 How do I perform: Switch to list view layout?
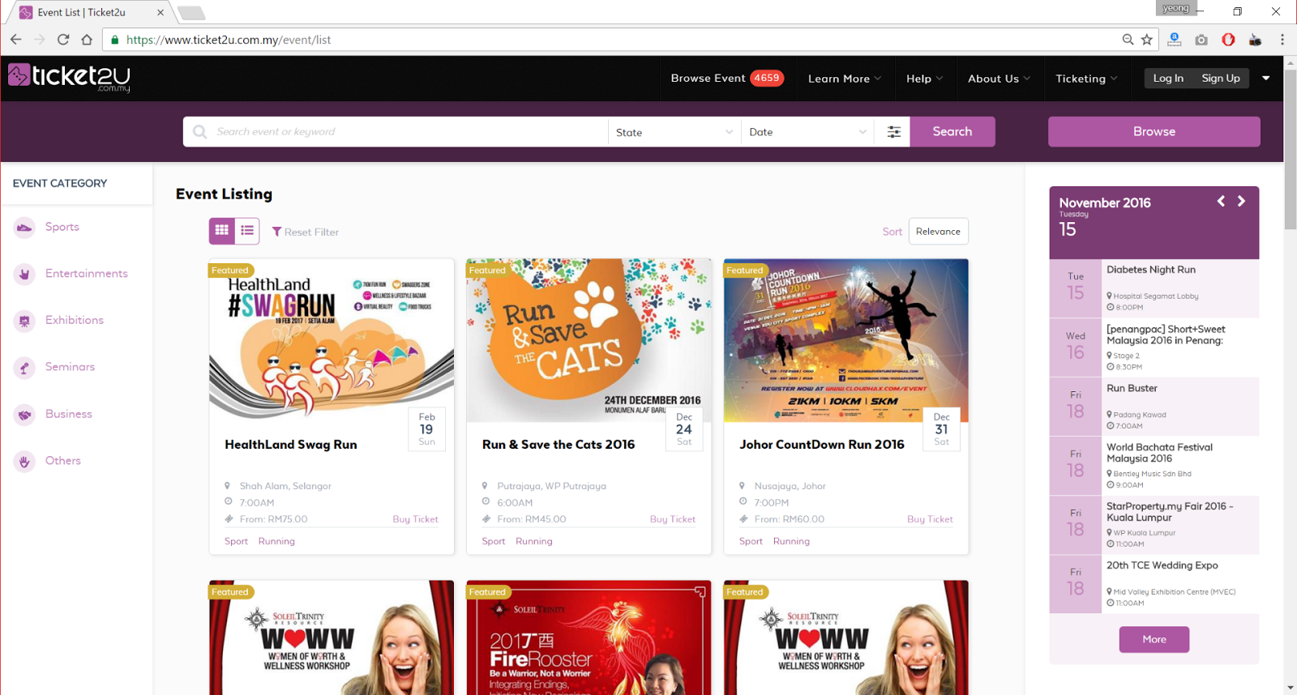[247, 231]
